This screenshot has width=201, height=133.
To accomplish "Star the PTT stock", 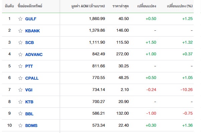I will tap(20, 66).
